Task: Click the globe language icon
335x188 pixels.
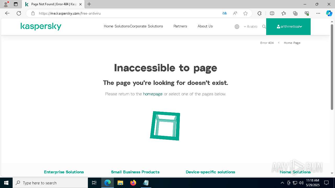Action: click(237, 27)
